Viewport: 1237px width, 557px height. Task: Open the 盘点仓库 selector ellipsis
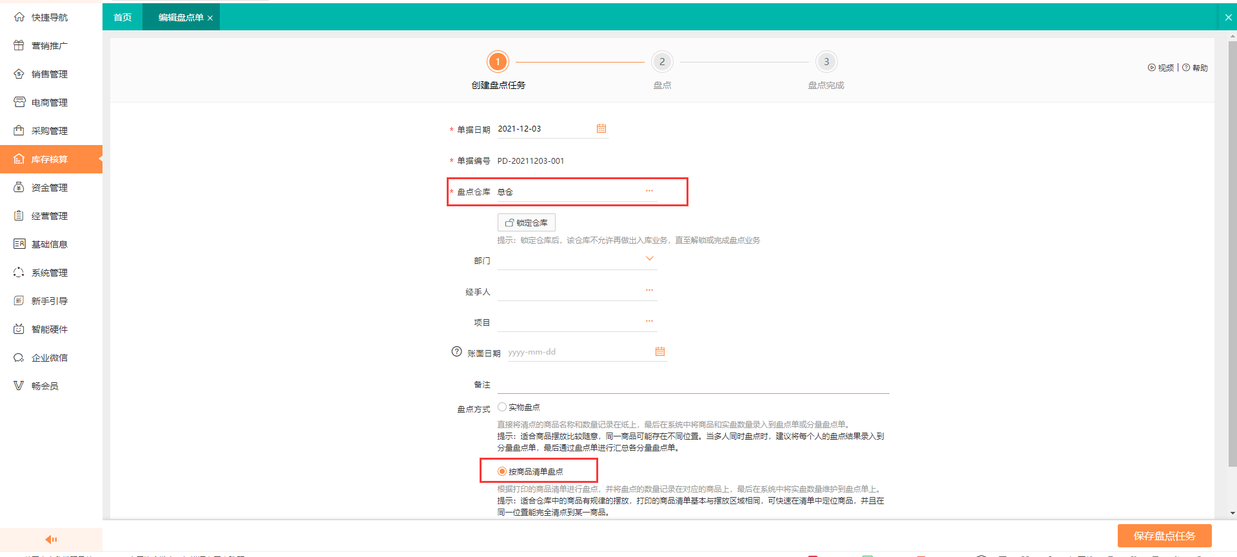click(x=649, y=191)
